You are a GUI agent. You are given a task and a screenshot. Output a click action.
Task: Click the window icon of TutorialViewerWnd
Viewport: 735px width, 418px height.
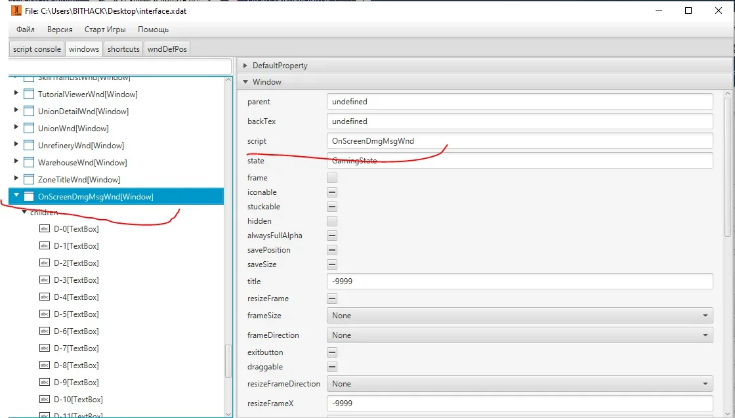pos(28,94)
